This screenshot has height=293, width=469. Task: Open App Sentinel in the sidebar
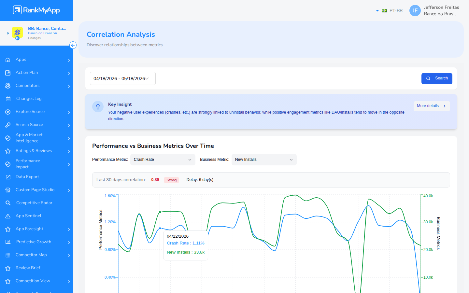pyautogui.click(x=28, y=216)
